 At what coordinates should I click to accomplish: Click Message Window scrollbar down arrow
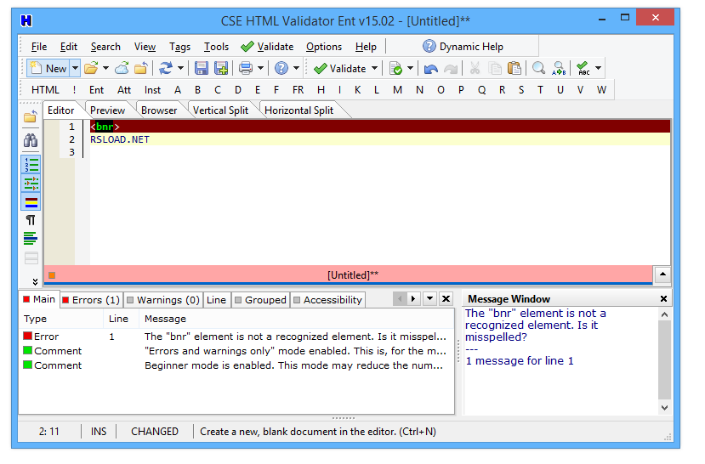pos(664,408)
